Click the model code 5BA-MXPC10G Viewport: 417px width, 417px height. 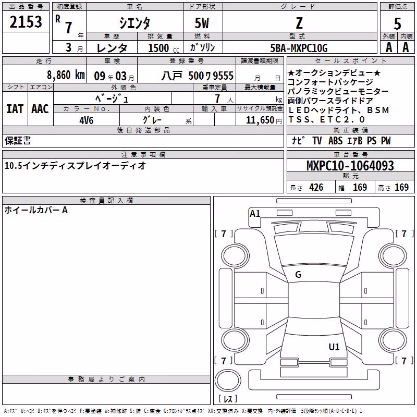coord(299,48)
